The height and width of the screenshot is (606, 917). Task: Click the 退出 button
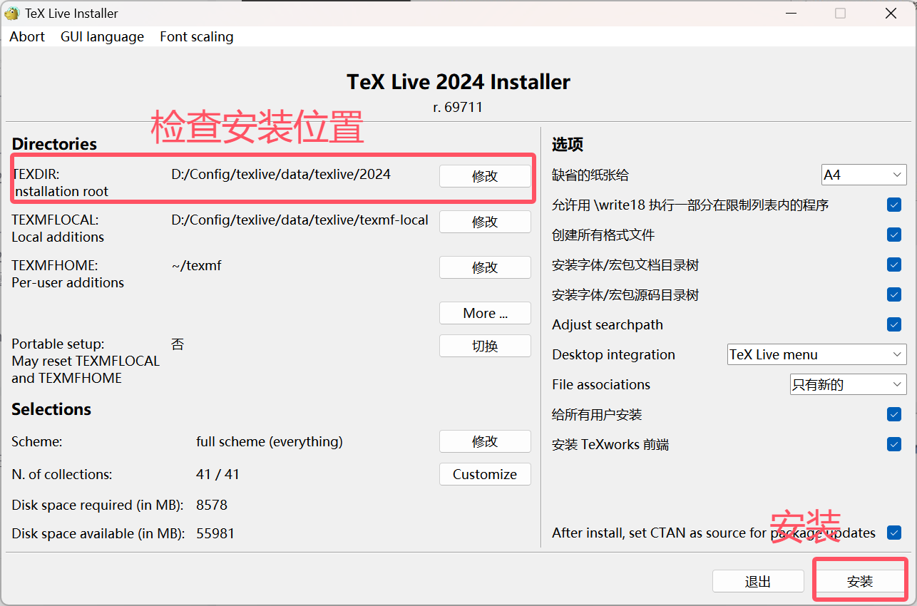[x=758, y=582]
